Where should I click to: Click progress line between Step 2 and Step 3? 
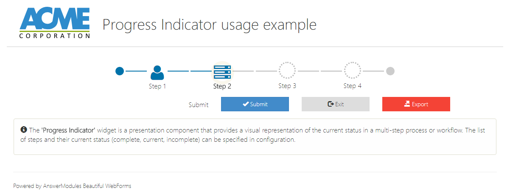pos(255,71)
